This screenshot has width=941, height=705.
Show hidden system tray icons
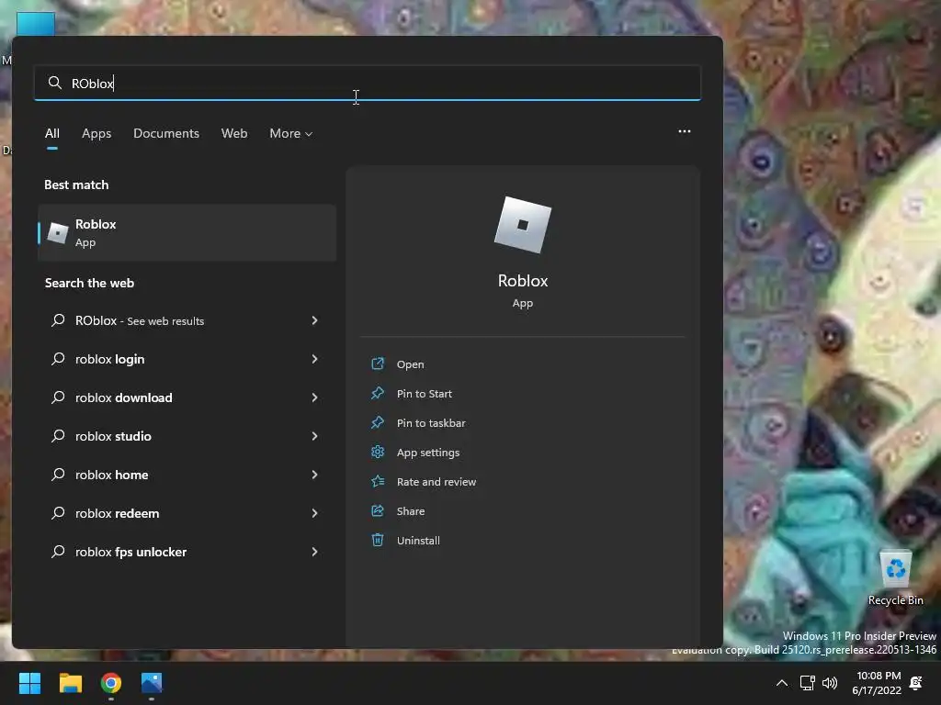point(782,683)
